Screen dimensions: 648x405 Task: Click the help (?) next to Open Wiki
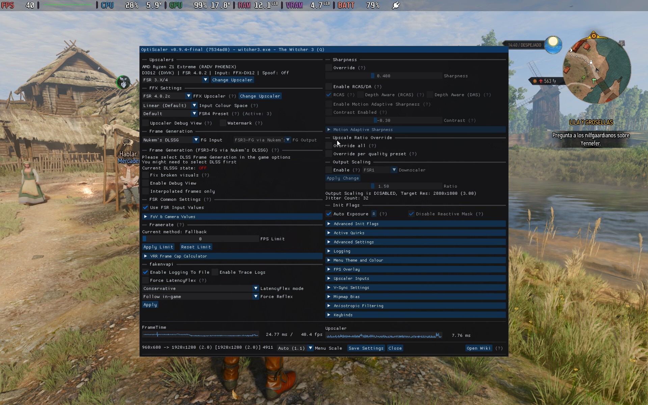(499, 348)
